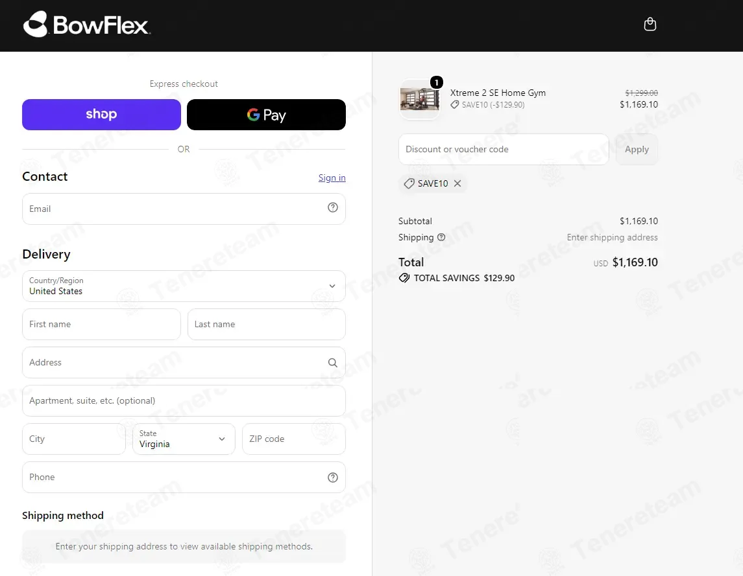The image size is (743, 576).
Task: Click the Subtotal amount $1,169.10
Action: pyautogui.click(x=639, y=221)
